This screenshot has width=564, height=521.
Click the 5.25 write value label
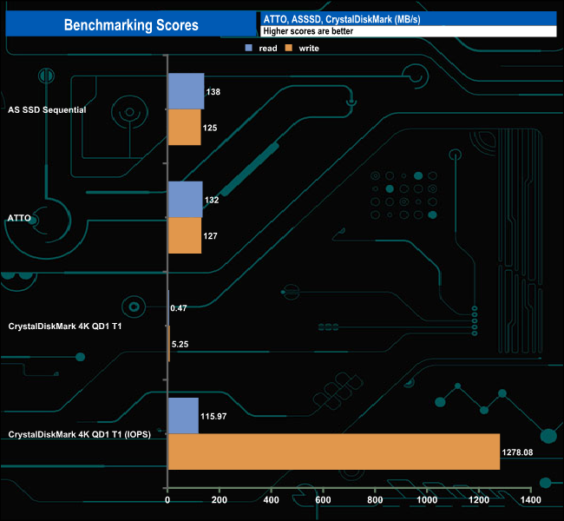point(181,344)
